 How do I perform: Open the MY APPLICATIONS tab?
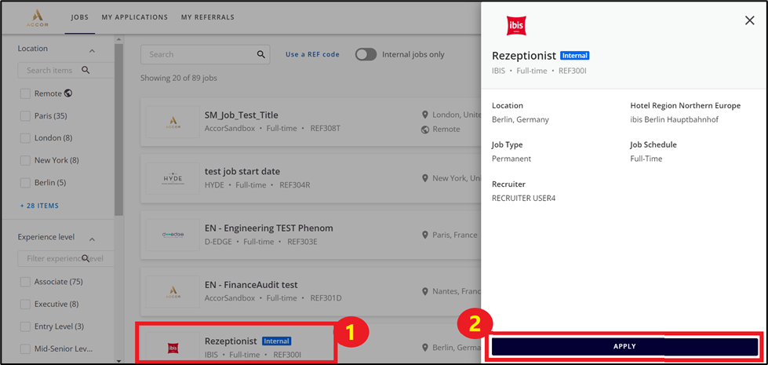click(135, 17)
